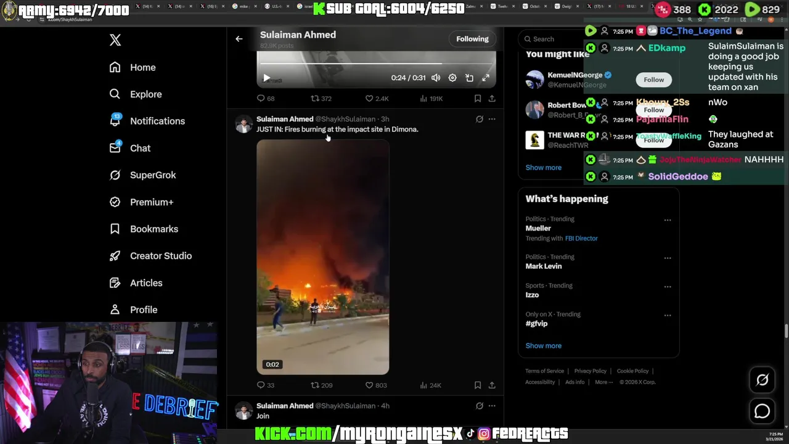
Task: Click the Bookmarks bookmark icon in sidebar
Action: [x=115, y=229]
